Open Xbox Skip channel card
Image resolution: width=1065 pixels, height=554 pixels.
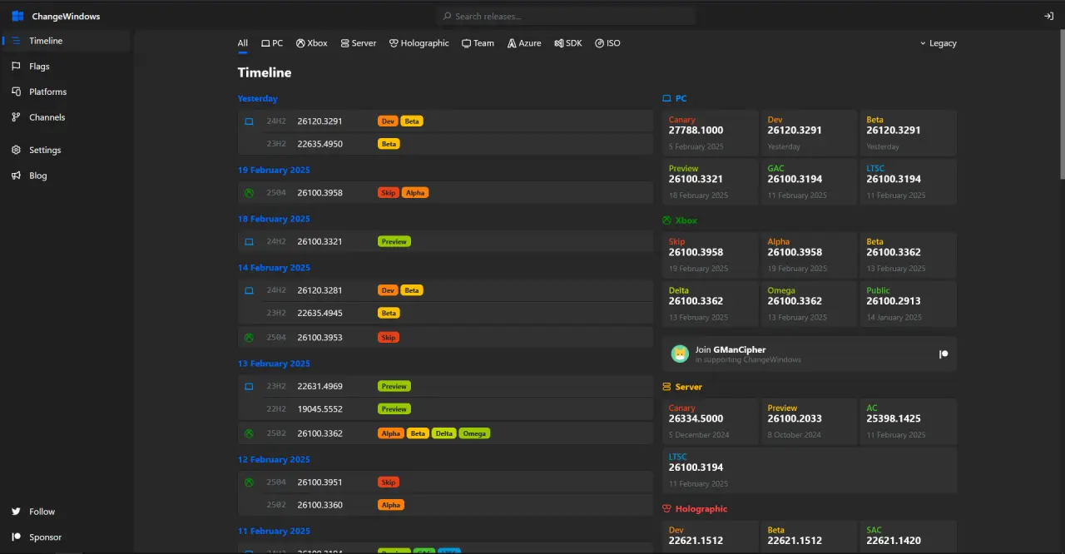pyautogui.click(x=711, y=255)
